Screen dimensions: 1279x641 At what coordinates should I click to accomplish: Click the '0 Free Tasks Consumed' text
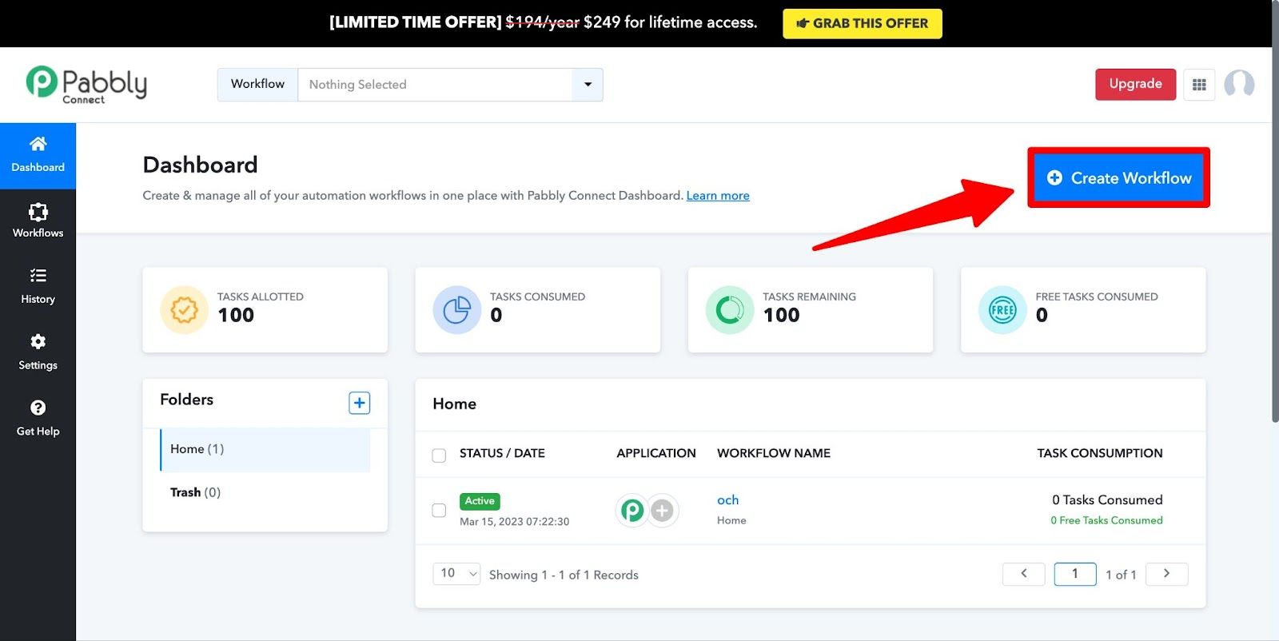pyautogui.click(x=1106, y=520)
